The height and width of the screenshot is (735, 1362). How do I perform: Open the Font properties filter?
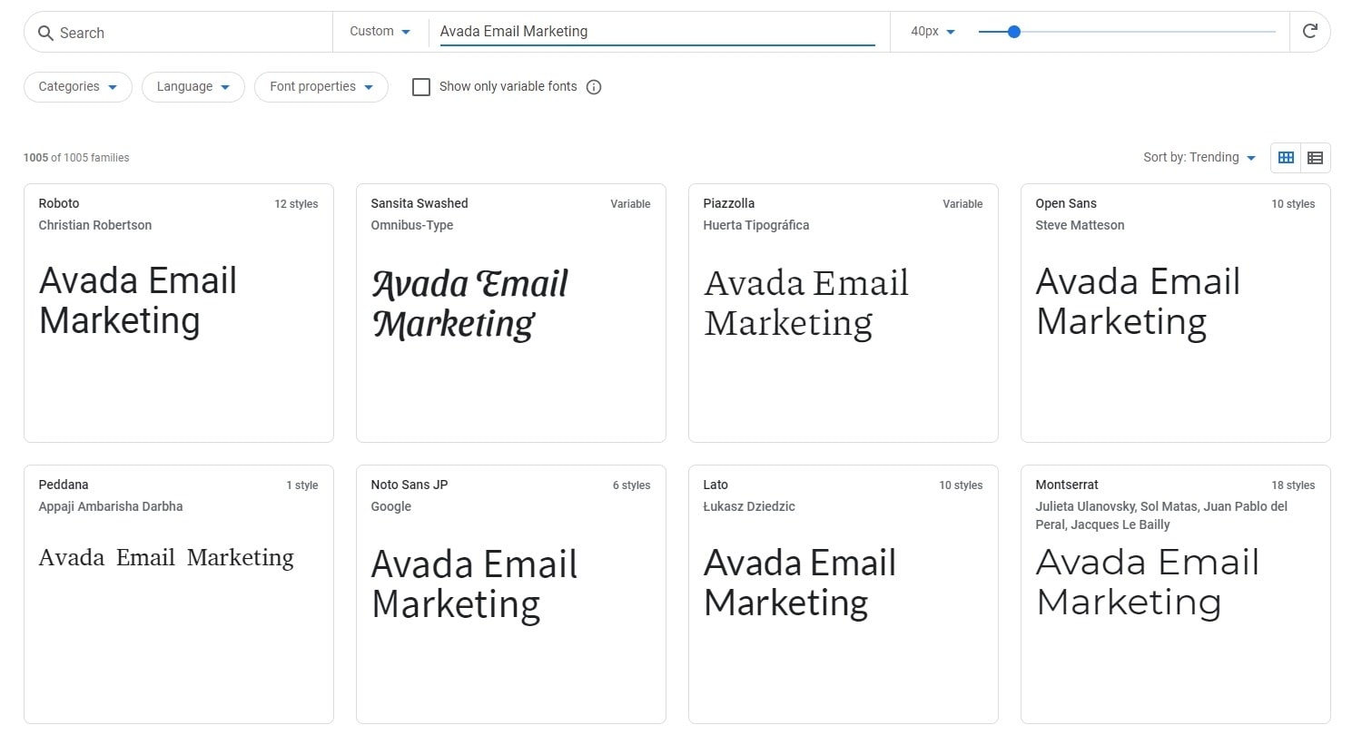(321, 87)
